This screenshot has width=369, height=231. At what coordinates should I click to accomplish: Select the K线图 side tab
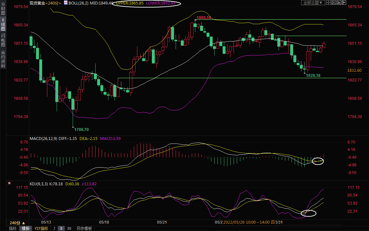click(3, 24)
